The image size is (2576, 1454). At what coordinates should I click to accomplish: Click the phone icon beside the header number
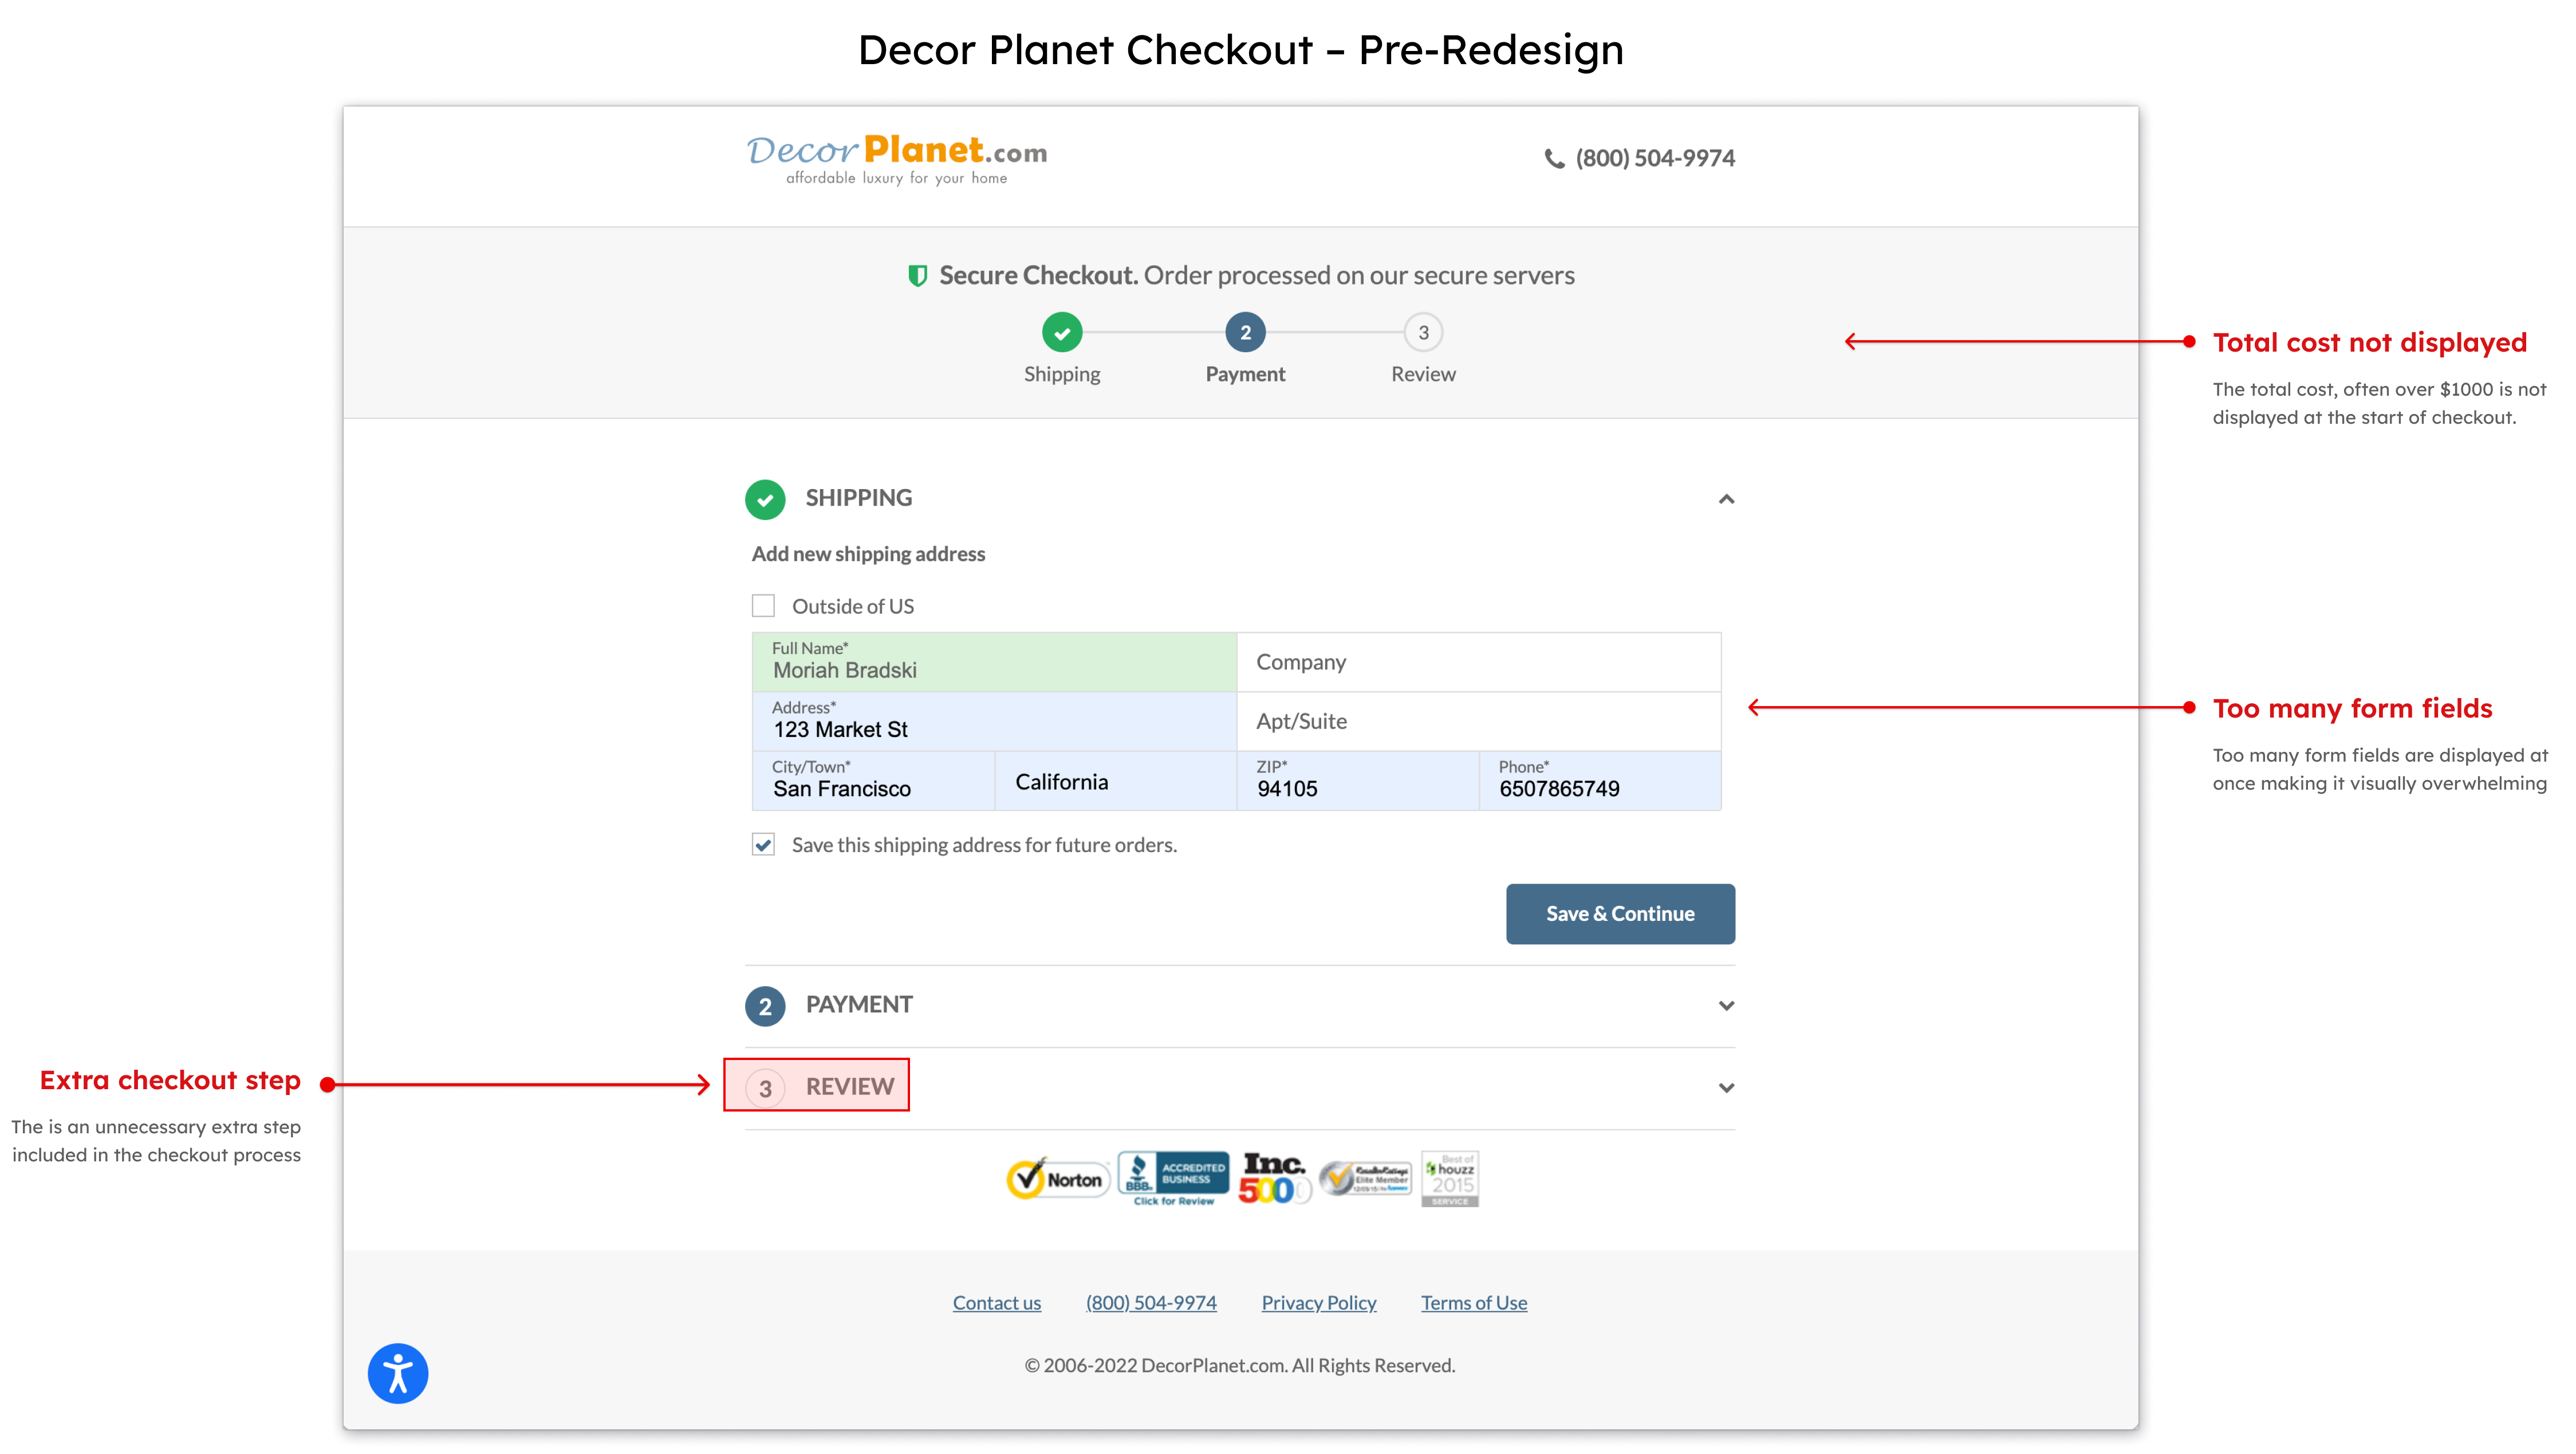click(1554, 158)
